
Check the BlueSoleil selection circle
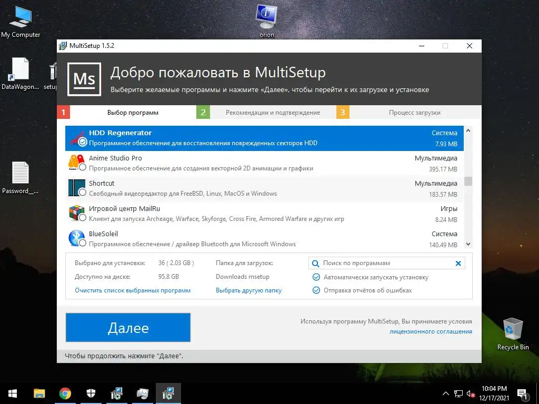point(83,243)
